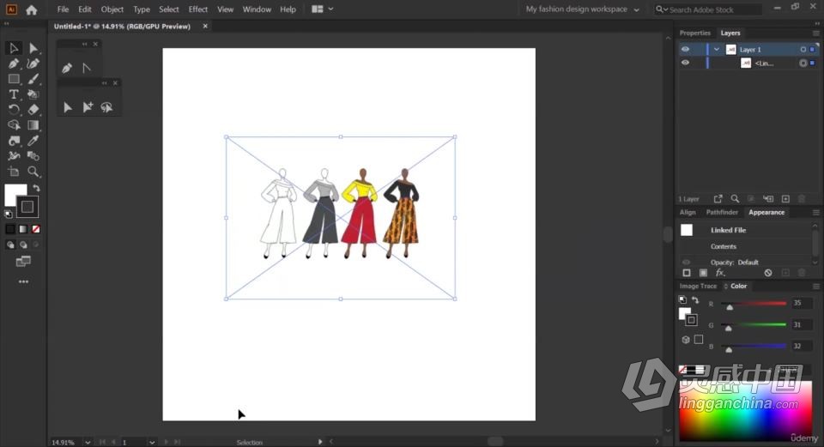Viewport: 824px width, 447px height.
Task: Select the Pen tool in toolbar
Action: [14, 63]
